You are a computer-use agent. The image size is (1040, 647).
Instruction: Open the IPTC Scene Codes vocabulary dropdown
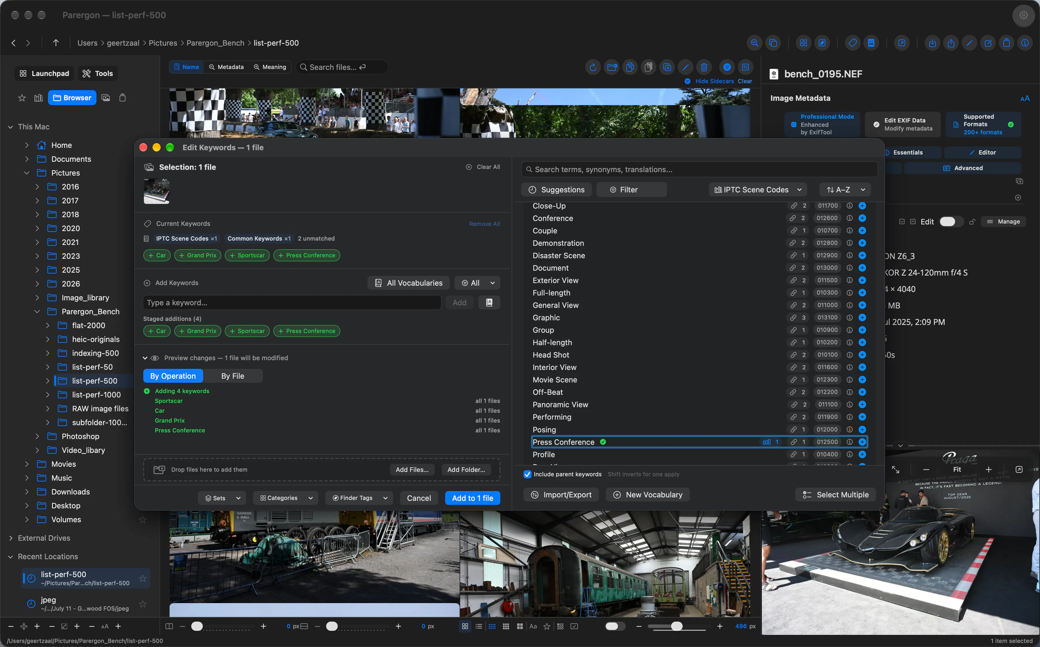tap(757, 189)
